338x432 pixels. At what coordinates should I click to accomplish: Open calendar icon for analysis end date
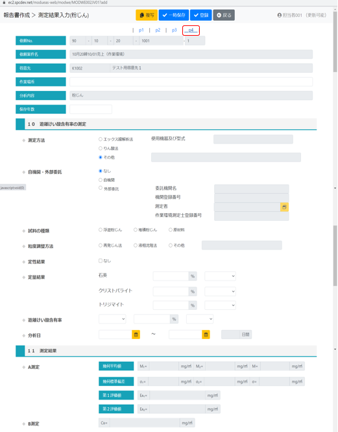click(x=206, y=335)
